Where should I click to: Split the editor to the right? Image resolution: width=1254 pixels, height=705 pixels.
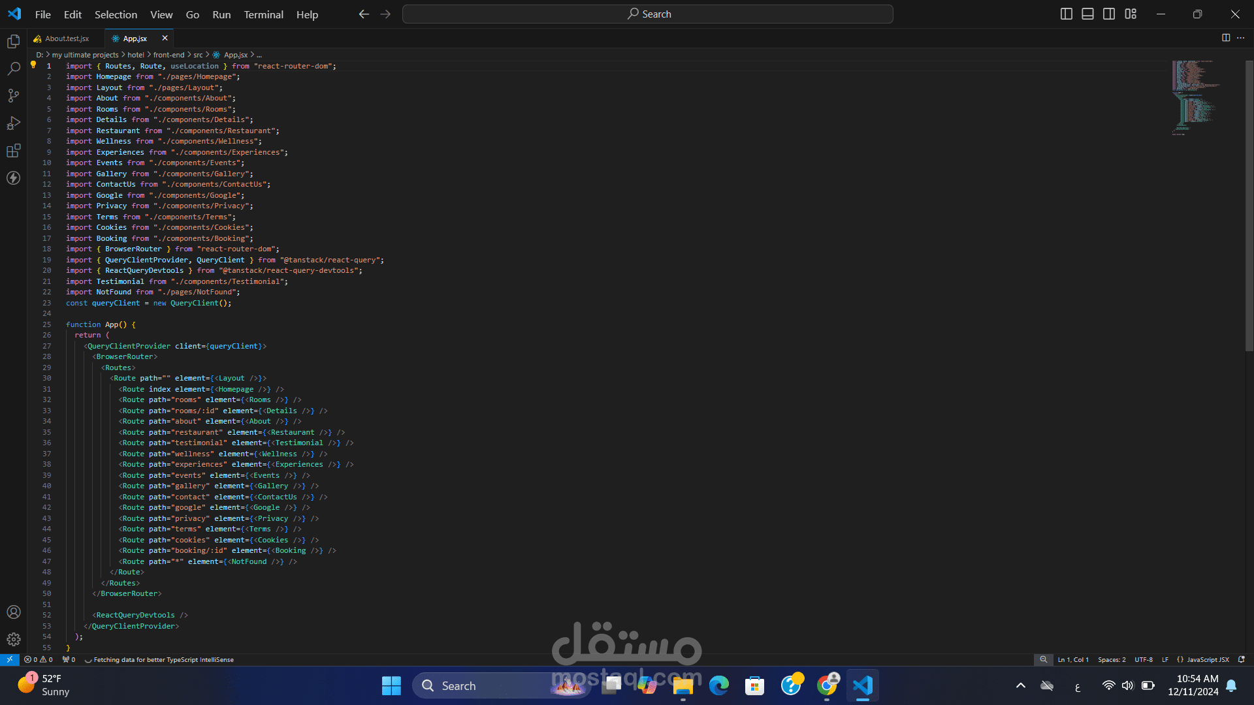1226,38
